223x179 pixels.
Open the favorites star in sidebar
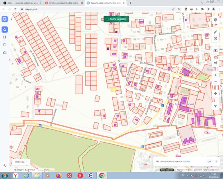tap(5, 30)
